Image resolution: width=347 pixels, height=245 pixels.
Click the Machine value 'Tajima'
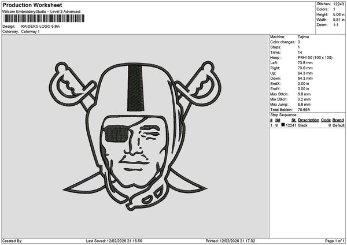pos(303,37)
